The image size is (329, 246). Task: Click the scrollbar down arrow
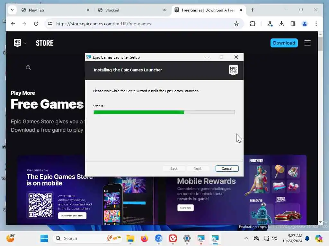(320, 222)
